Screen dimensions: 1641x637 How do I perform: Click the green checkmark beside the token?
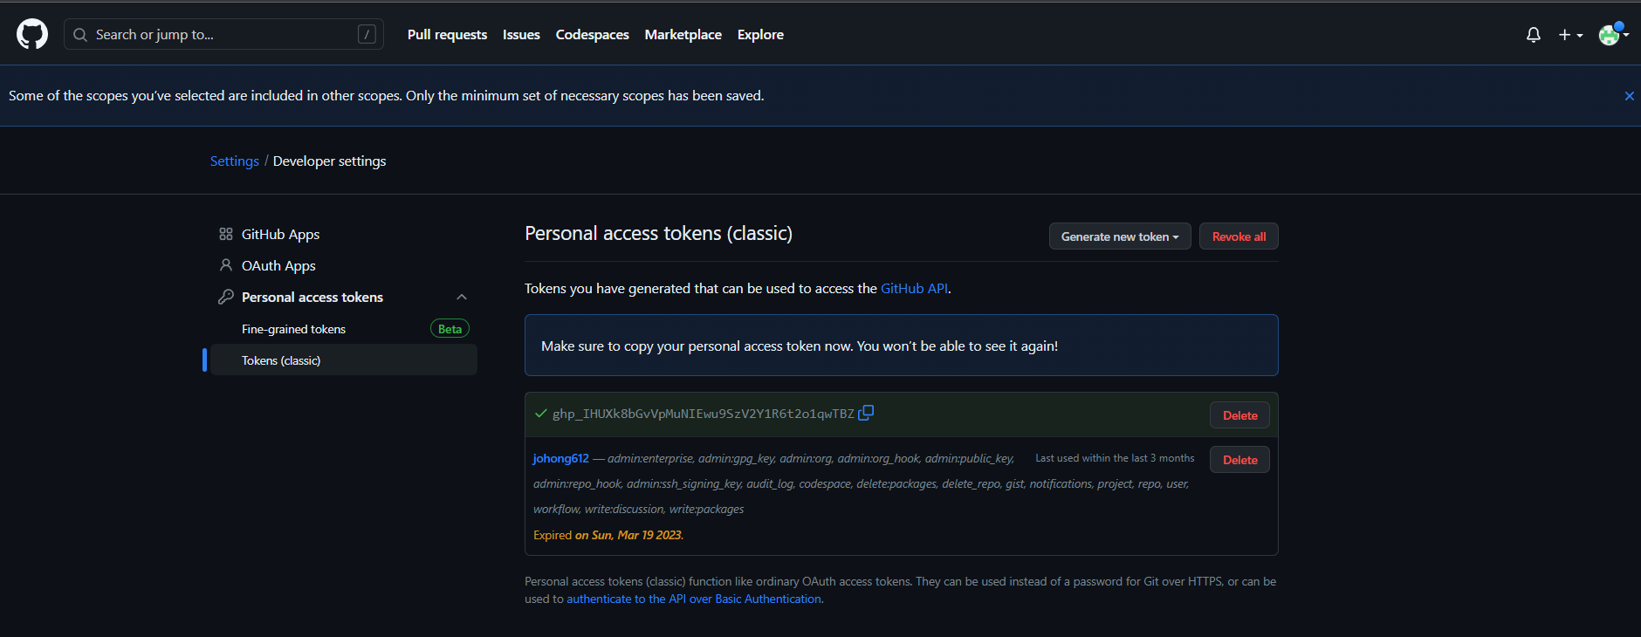pos(541,414)
